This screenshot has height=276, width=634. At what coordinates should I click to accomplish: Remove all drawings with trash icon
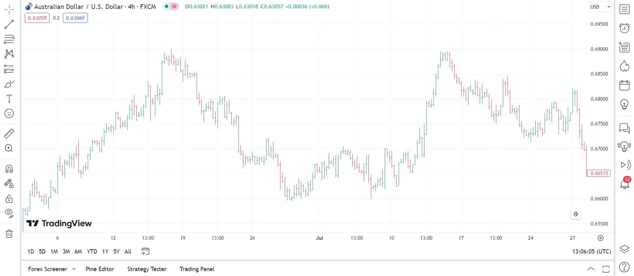coord(9,234)
